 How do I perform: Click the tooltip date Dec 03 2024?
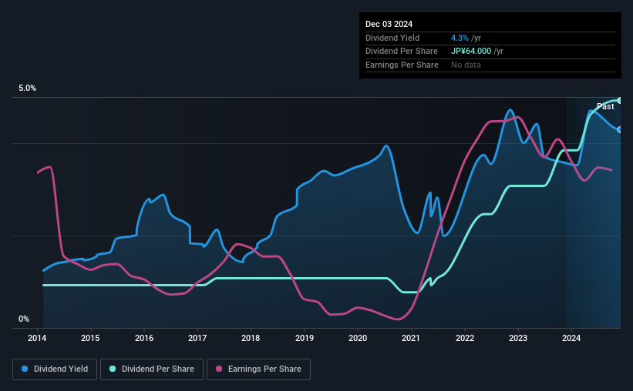389,24
